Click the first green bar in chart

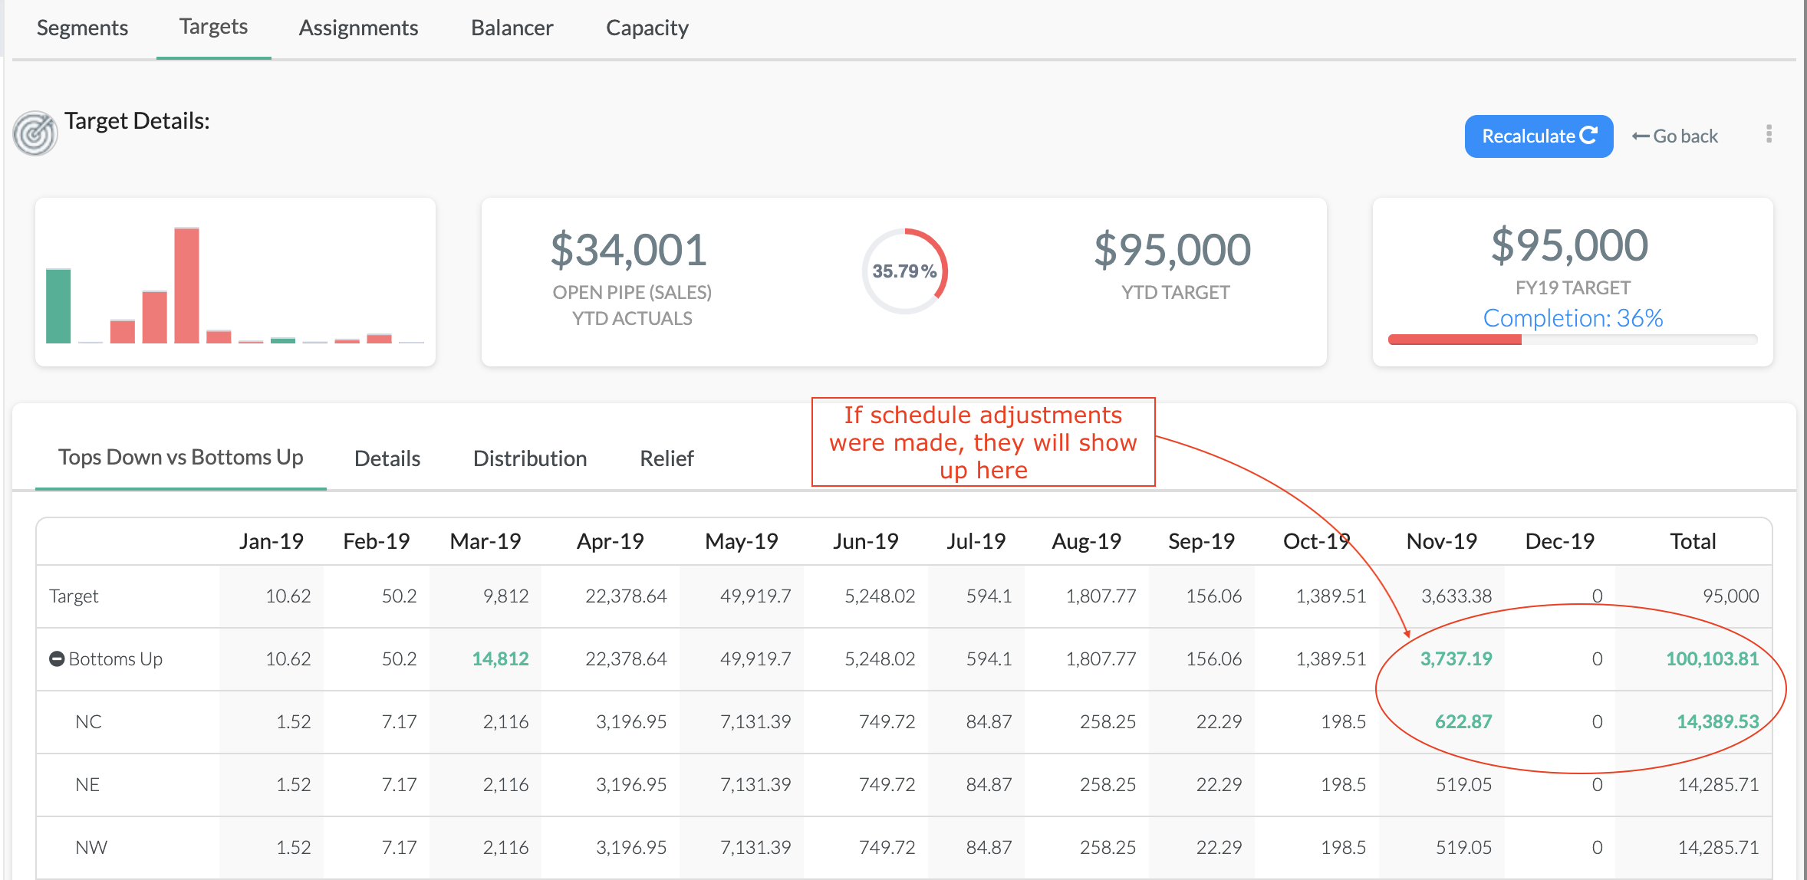(x=58, y=306)
